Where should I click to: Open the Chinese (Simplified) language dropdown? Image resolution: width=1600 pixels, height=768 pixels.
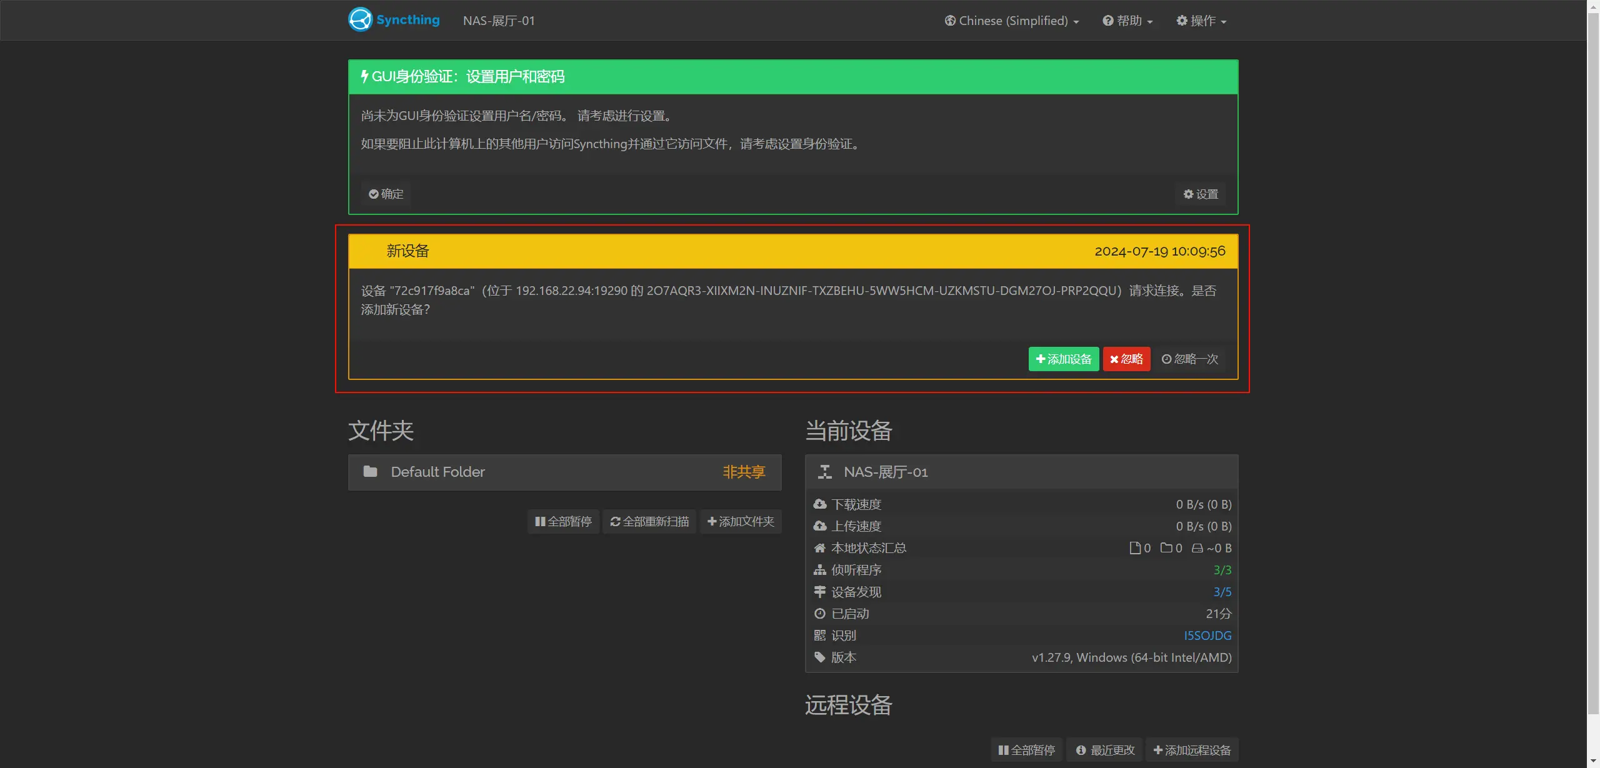click(1012, 21)
